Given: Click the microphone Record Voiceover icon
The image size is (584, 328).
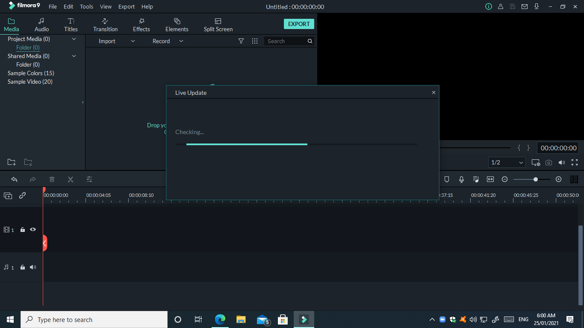Looking at the screenshot, I should coord(461,179).
